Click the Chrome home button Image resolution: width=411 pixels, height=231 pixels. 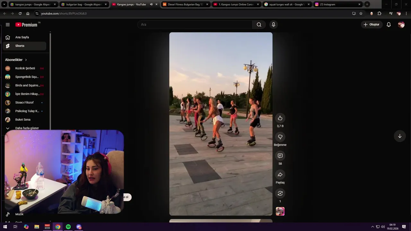[28, 13]
